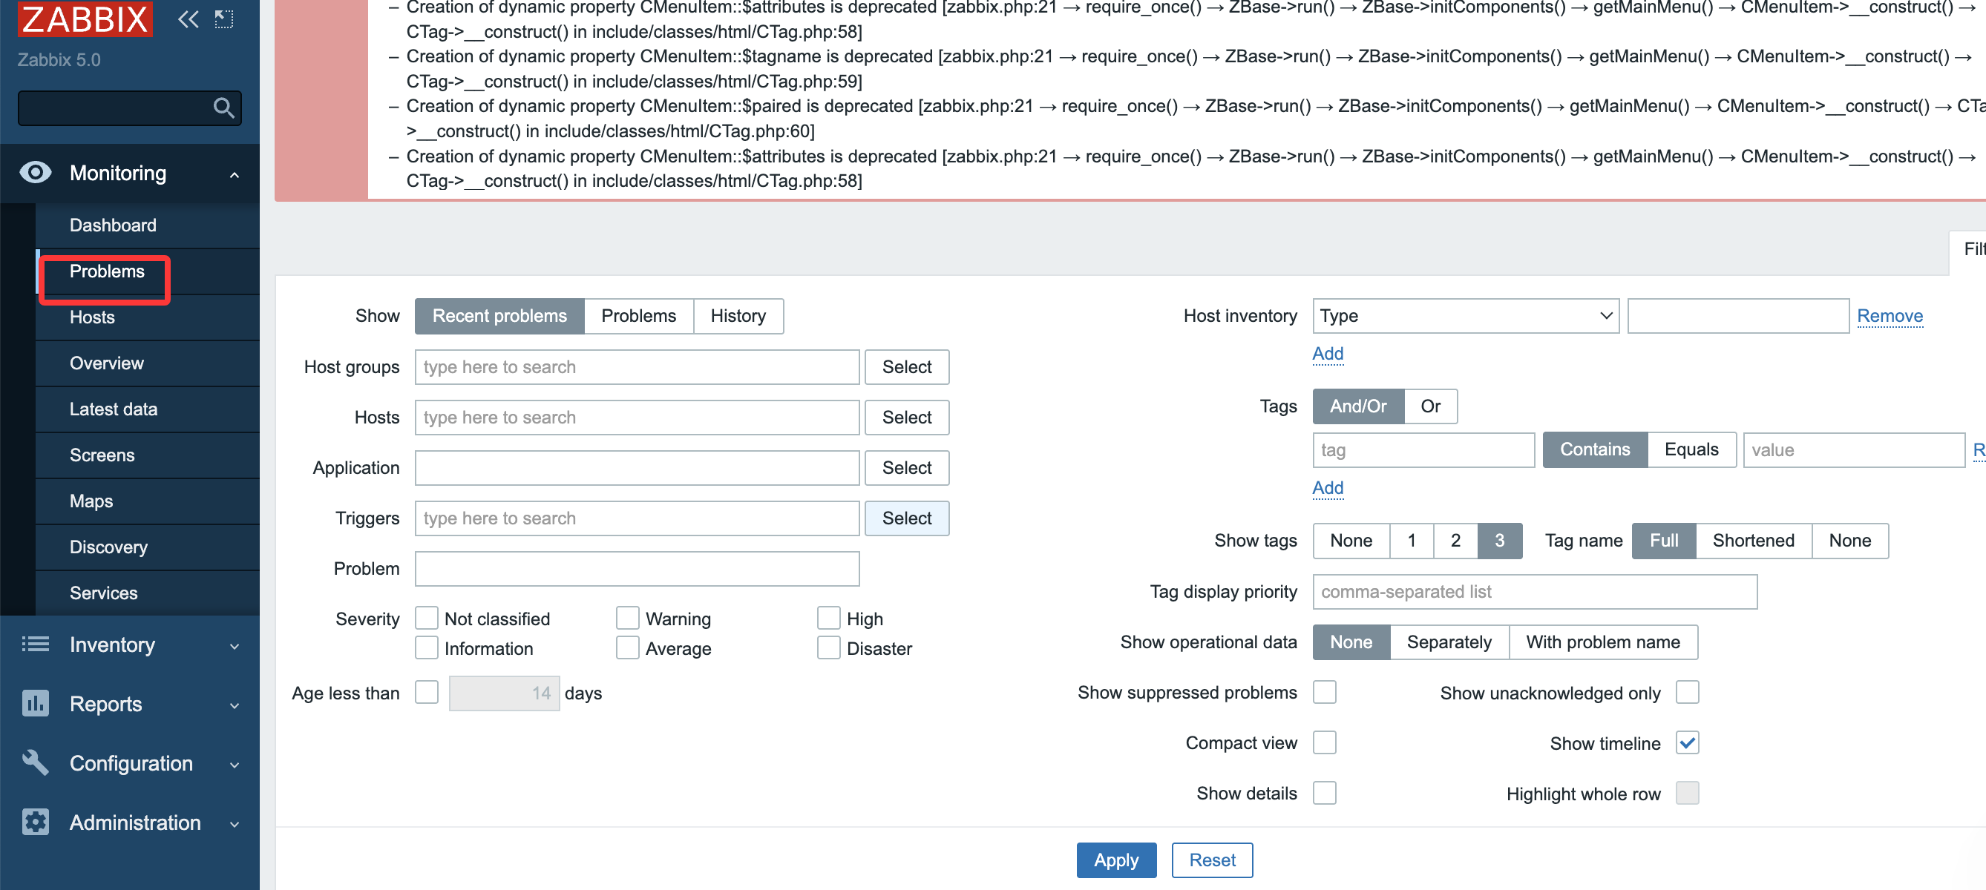
Task: Collapse the Monitoring menu chevron
Action: (x=235, y=175)
